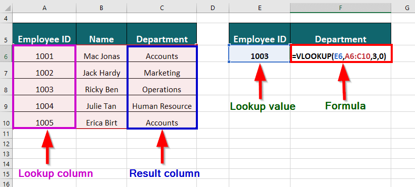The width and height of the screenshot is (415, 187).
Task: Select row 12 header
Action: click(x=6, y=144)
